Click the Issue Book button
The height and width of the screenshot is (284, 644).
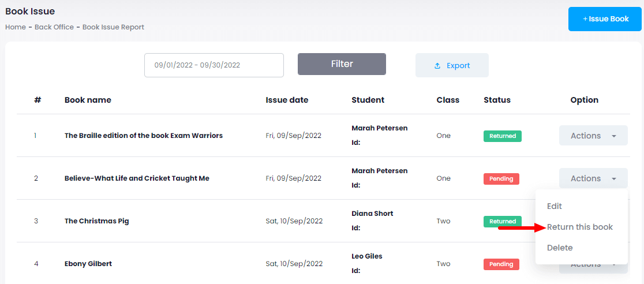point(605,19)
